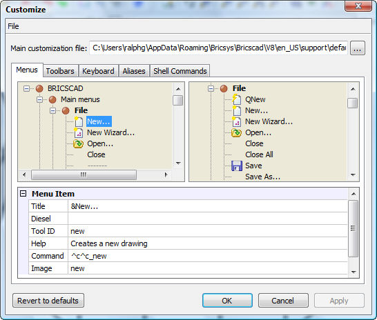Click left tree horizontal scroll right arrow
The height and width of the screenshot is (320, 377).
[166, 174]
